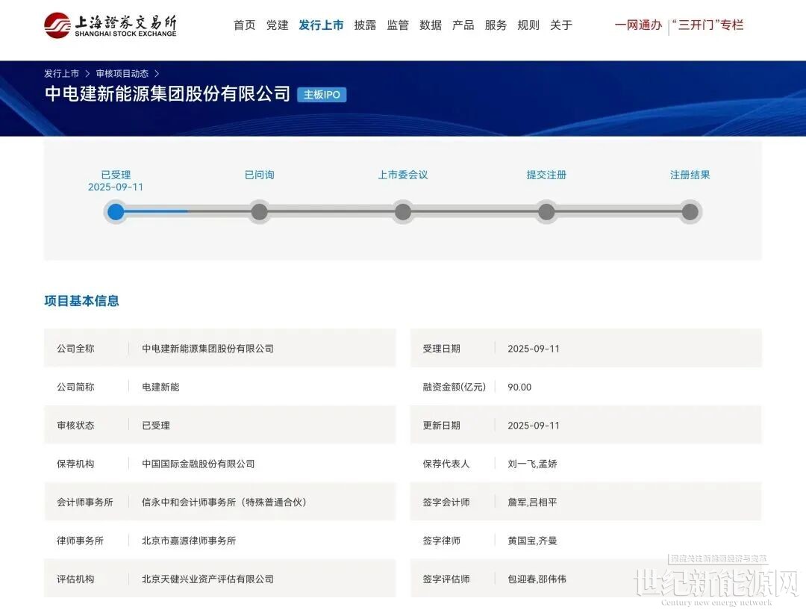
Task: Open the "三开门"专栏 link
Action: coord(707,25)
